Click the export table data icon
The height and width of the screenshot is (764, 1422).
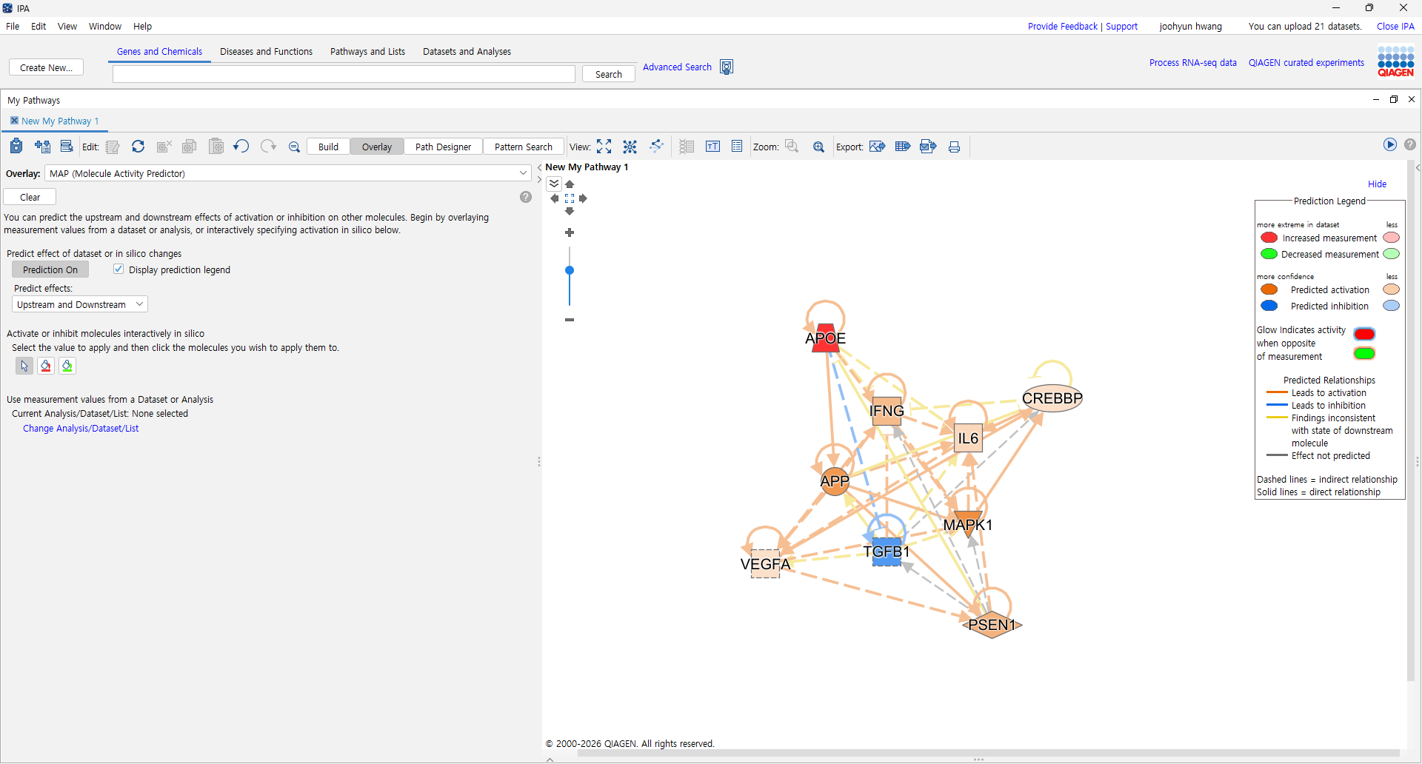coord(903,147)
